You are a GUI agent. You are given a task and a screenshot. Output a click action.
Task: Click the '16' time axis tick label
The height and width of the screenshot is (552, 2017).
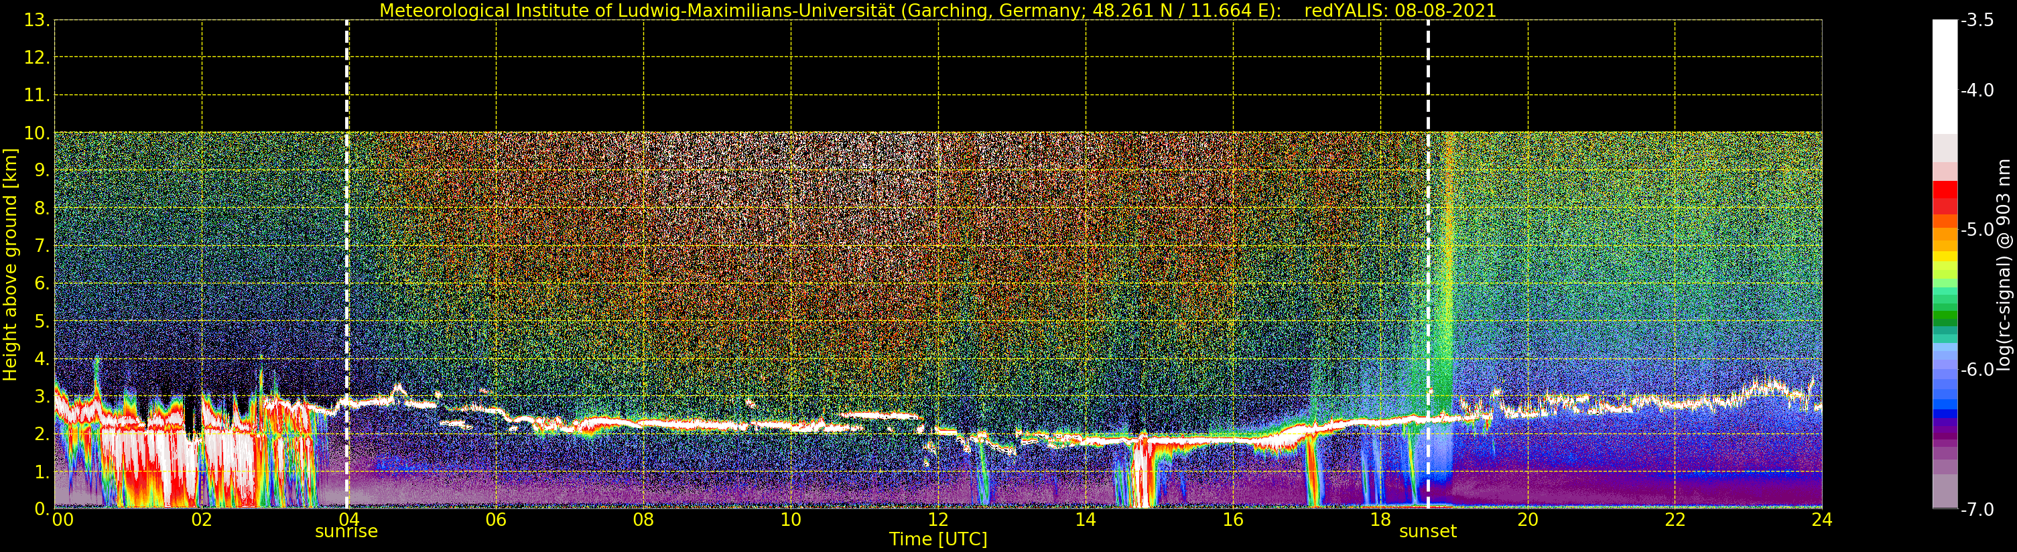[1233, 520]
